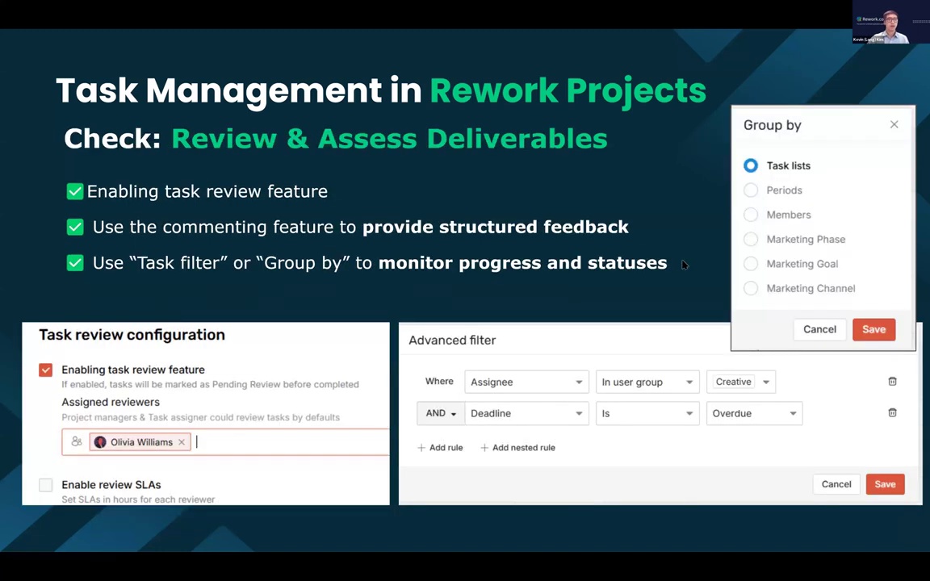Click the Add rule link
The height and width of the screenshot is (581, 930).
[440, 448]
